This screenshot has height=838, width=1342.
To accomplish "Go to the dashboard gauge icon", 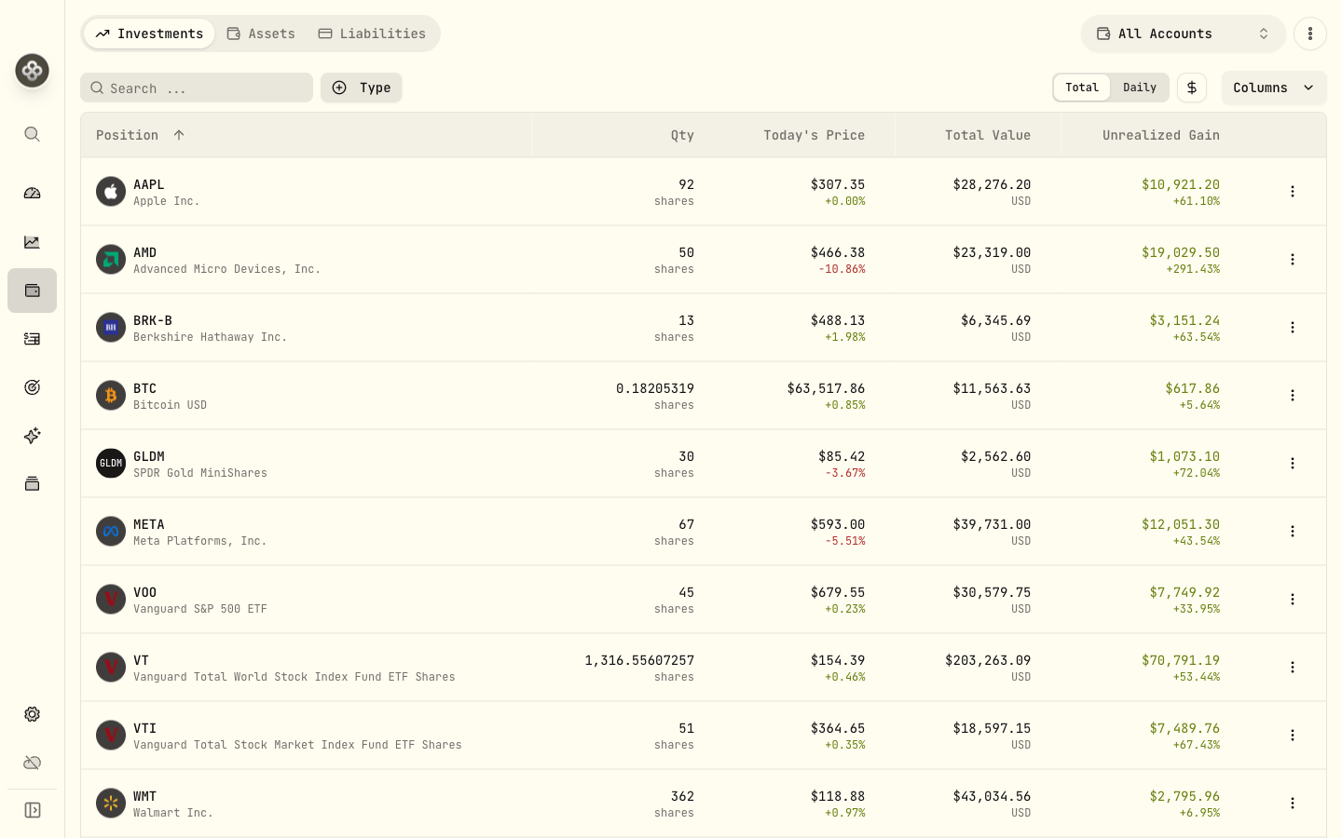I will (32, 194).
